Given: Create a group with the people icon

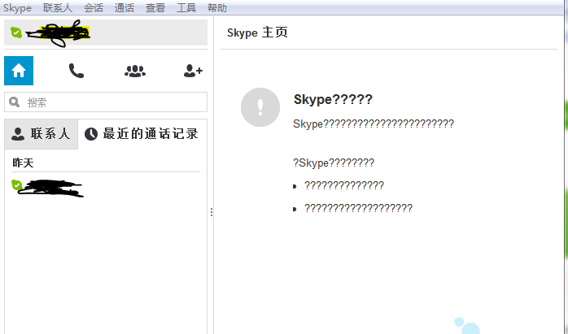Looking at the screenshot, I should tap(135, 71).
